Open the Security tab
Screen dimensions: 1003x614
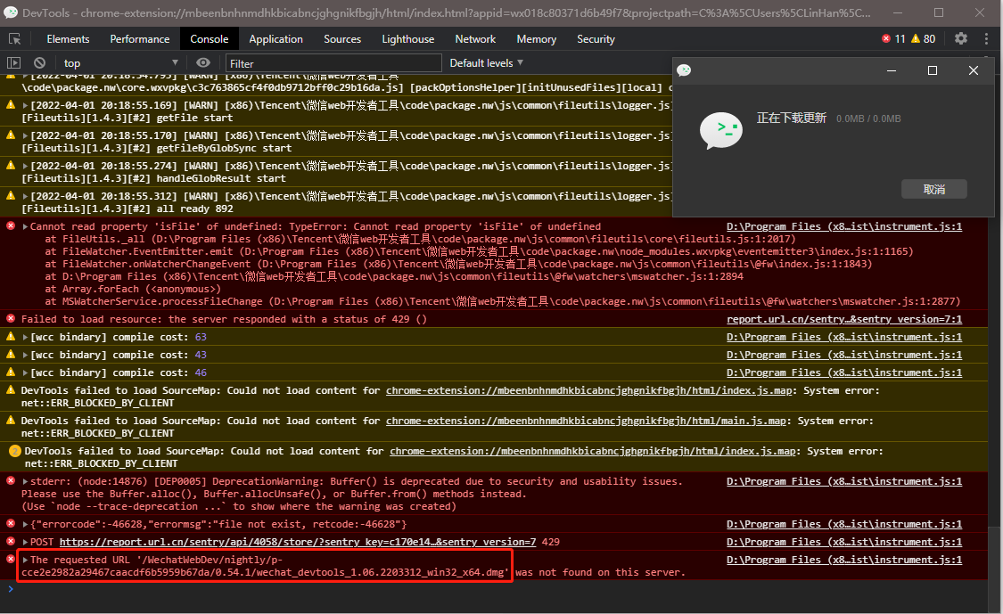[596, 39]
